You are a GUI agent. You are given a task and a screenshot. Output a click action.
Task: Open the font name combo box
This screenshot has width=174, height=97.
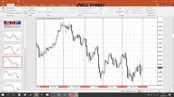coord(43,9)
